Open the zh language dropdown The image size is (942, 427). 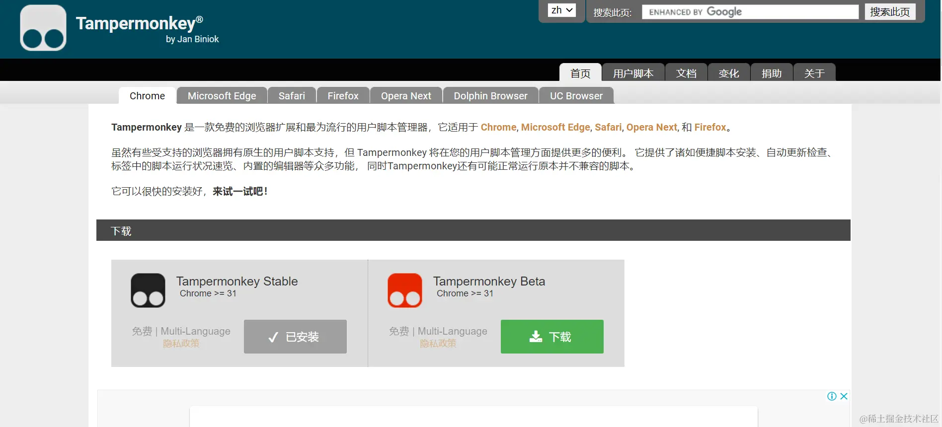coord(562,10)
